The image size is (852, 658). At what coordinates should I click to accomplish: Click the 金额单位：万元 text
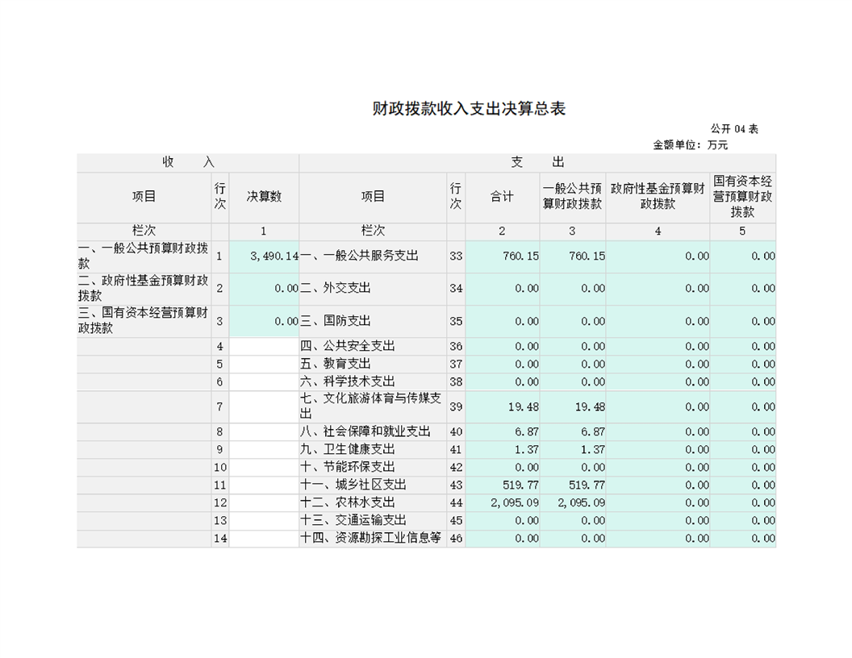[x=690, y=145]
